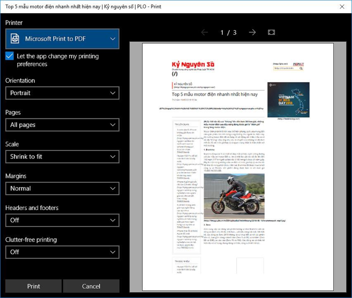Click the Kỷ Nguyên Số logo in preview
Viewport: 352px width, 298px height.
point(193,65)
